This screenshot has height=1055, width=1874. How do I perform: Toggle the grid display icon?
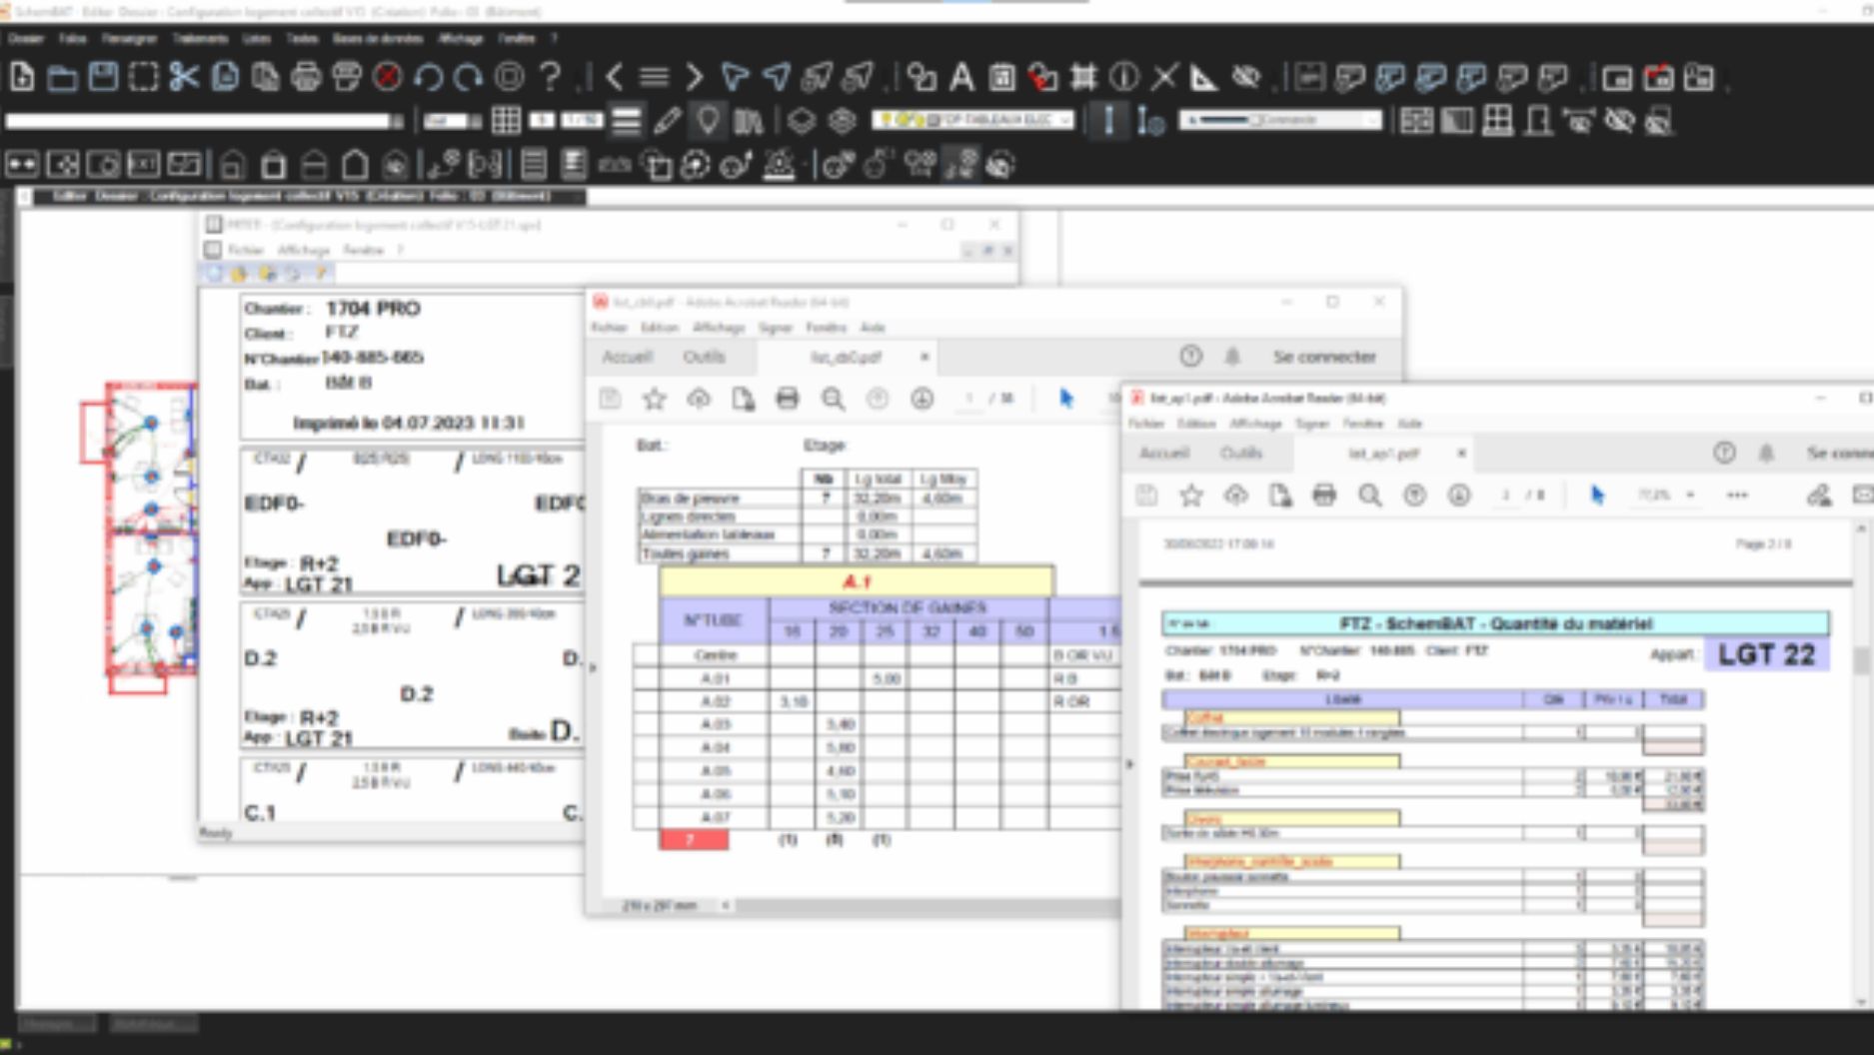click(506, 121)
